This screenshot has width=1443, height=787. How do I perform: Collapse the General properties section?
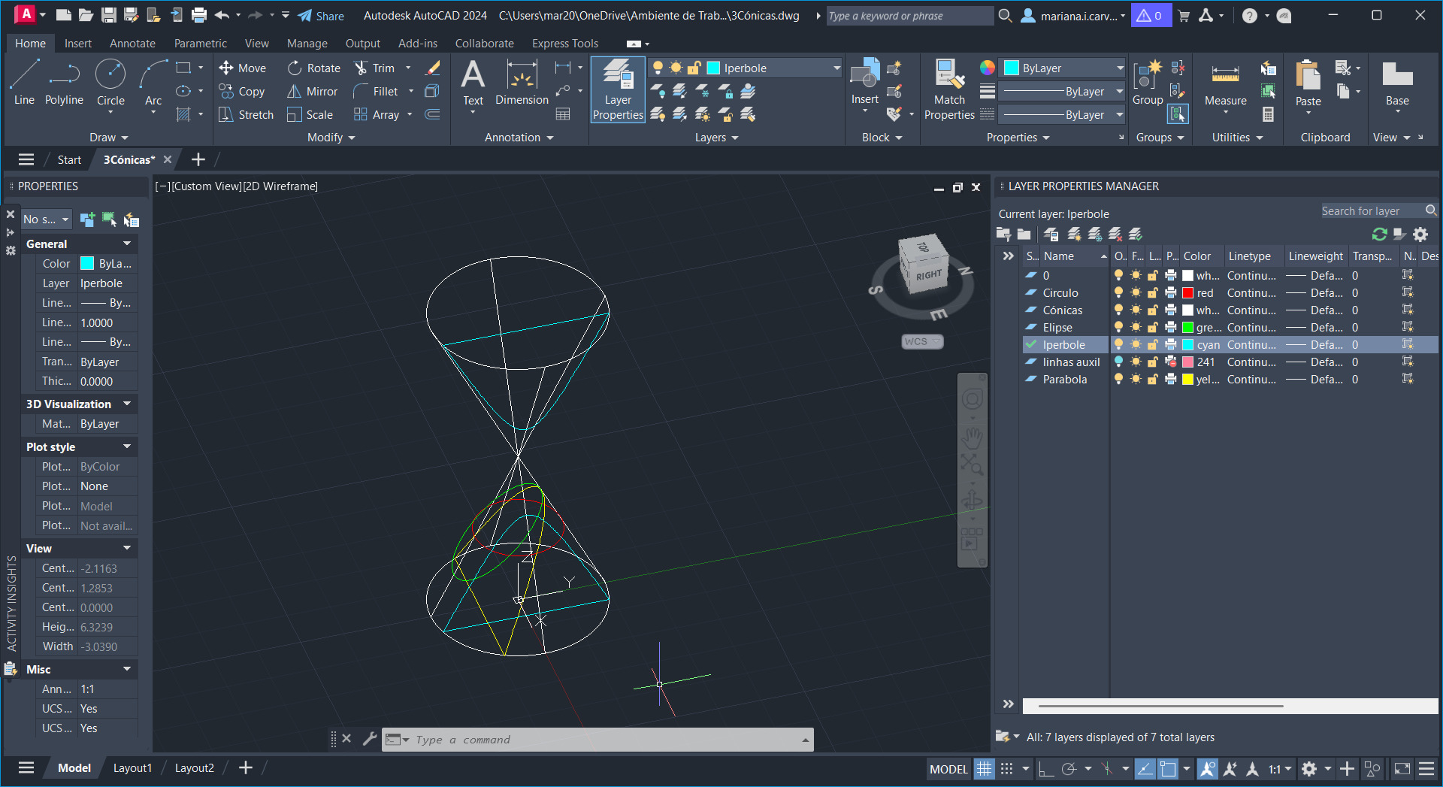[127, 244]
